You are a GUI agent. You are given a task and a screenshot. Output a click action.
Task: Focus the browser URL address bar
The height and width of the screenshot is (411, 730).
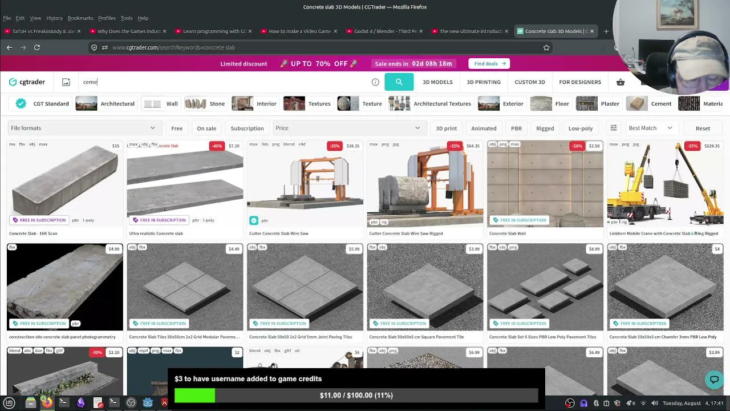(319, 47)
